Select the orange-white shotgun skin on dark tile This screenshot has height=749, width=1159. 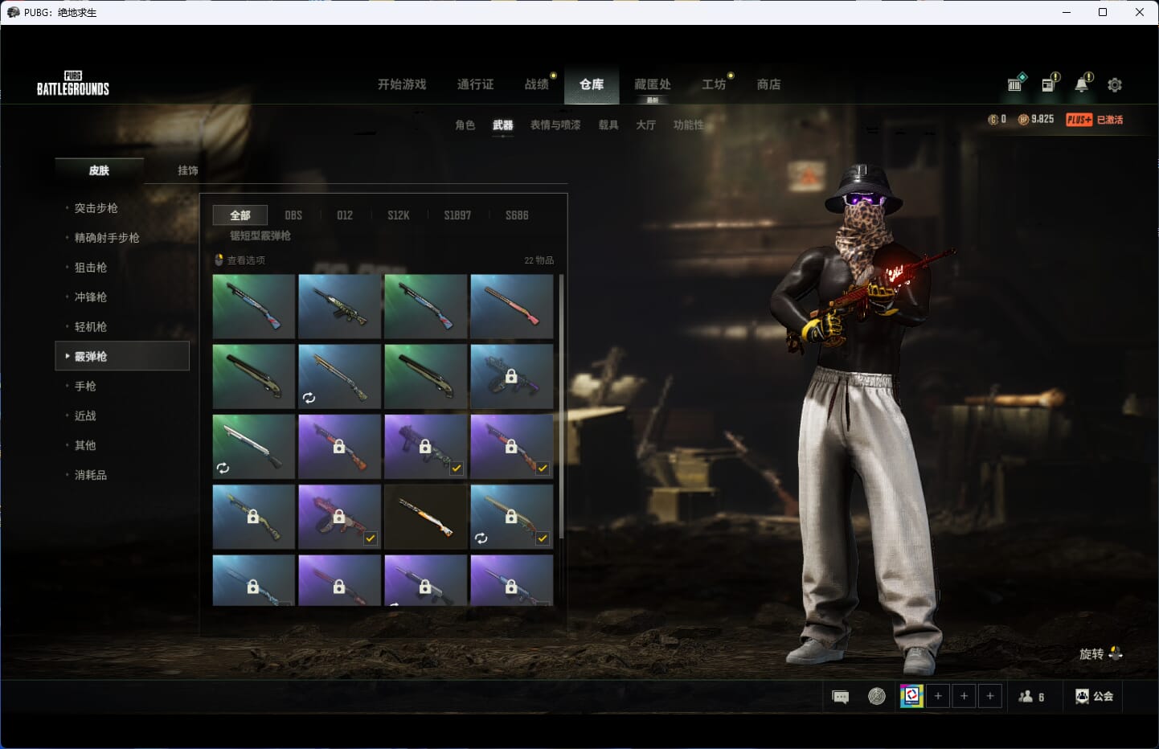(426, 517)
